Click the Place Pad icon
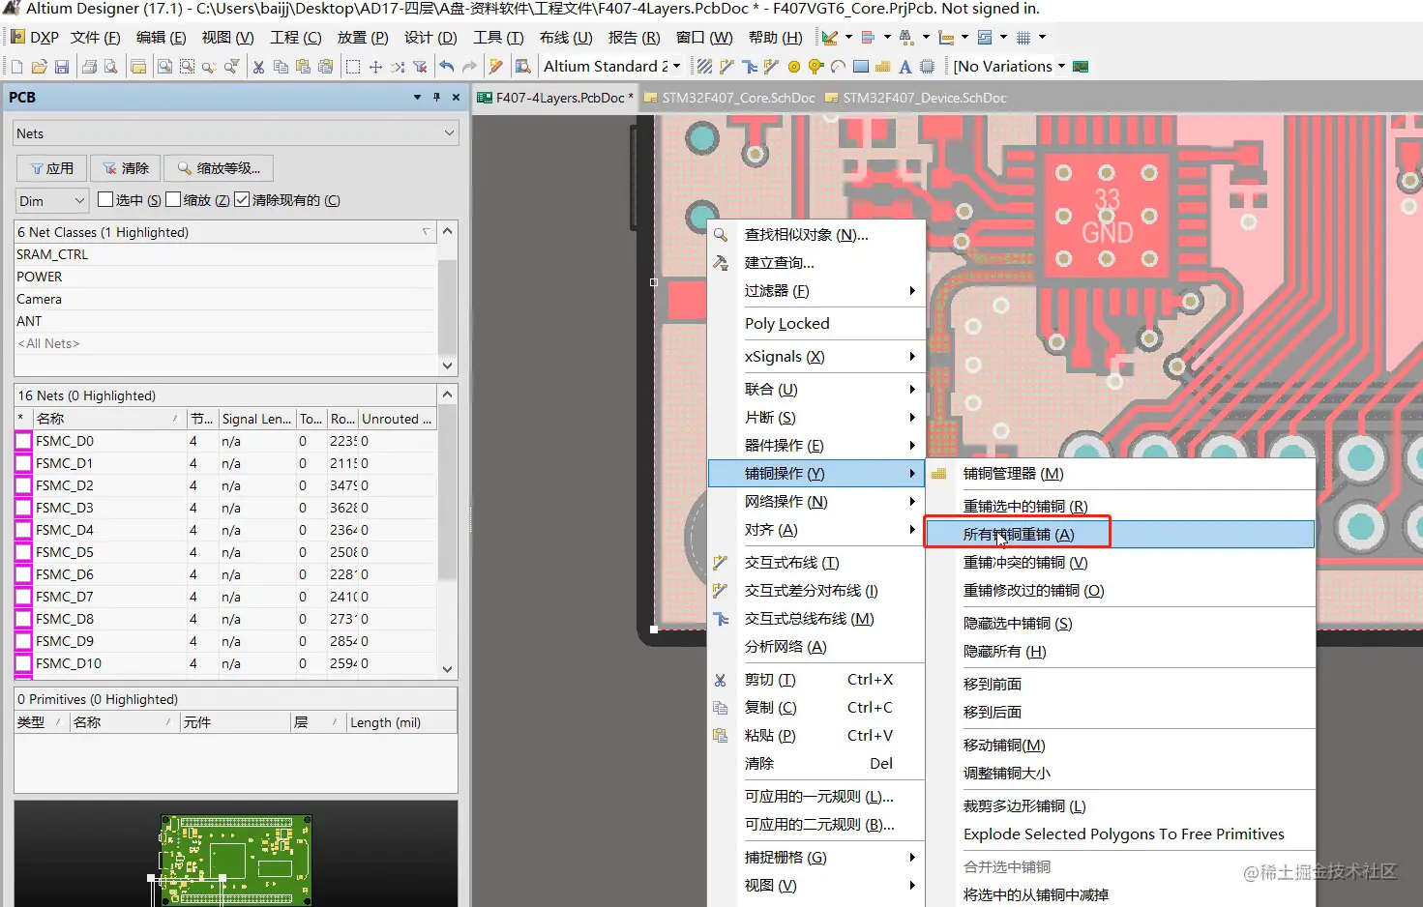Viewport: 1423px width, 907px height. [x=794, y=67]
